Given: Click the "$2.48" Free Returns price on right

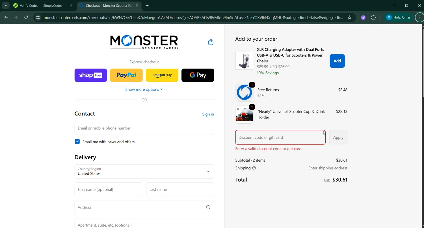Looking at the screenshot, I should [x=343, y=90].
